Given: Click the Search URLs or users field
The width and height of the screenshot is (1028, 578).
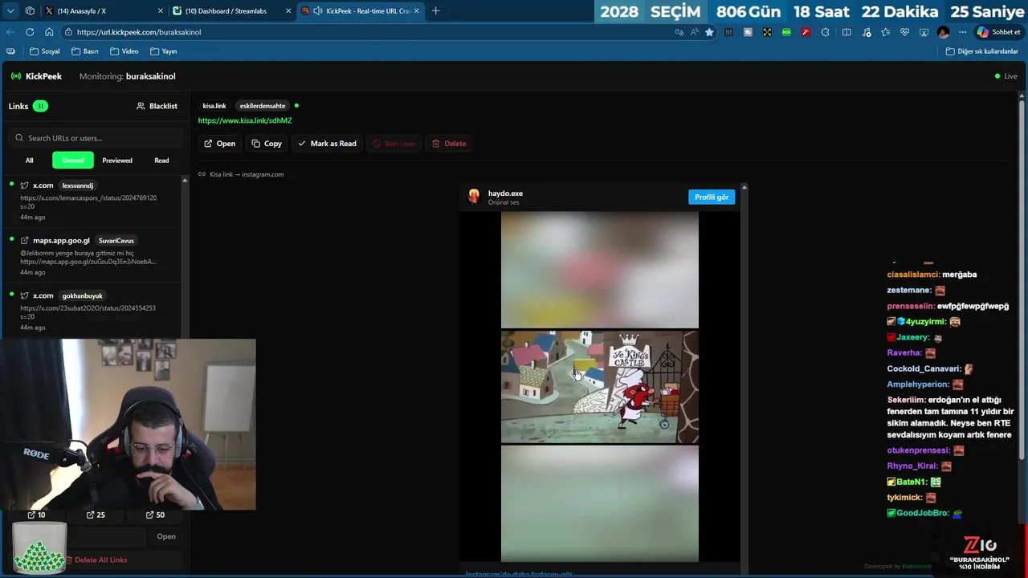Looking at the screenshot, I should click(x=96, y=138).
